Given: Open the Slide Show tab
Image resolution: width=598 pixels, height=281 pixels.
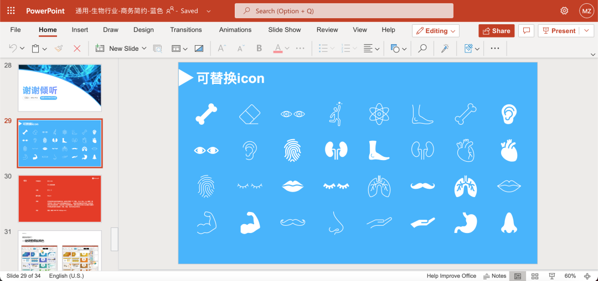Looking at the screenshot, I should tap(285, 30).
